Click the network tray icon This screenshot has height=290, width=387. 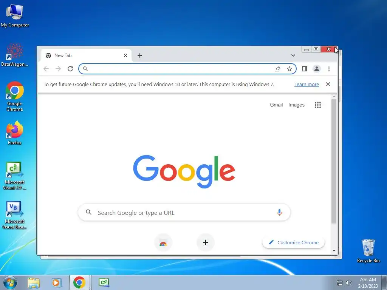coord(340,283)
